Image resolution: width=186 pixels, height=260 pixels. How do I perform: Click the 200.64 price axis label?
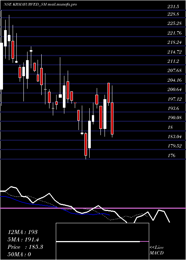pos(174,90)
